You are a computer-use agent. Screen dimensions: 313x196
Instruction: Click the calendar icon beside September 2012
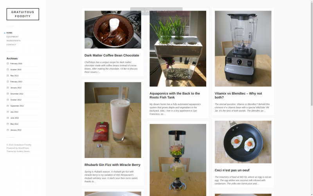(x=7, y=106)
